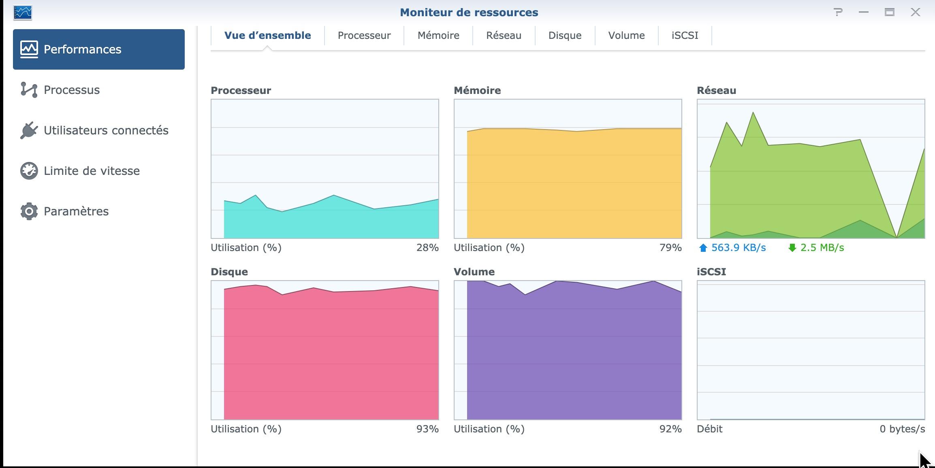Screen dimensions: 935x468
Task: Open the iSCSI tab
Action: [x=685, y=36]
